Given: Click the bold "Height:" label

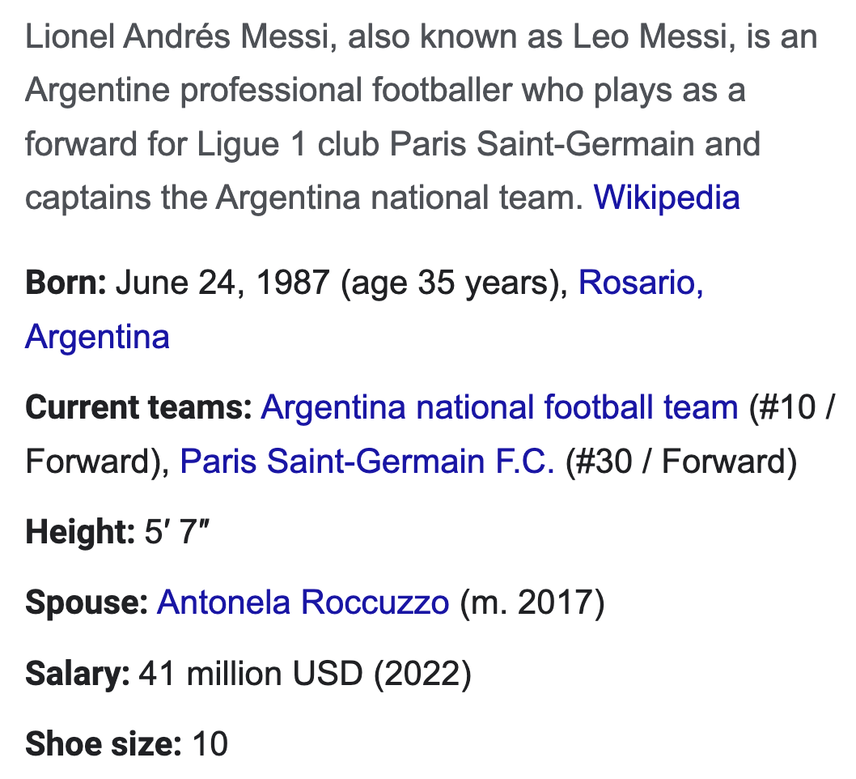Looking at the screenshot, I should coord(80,532).
